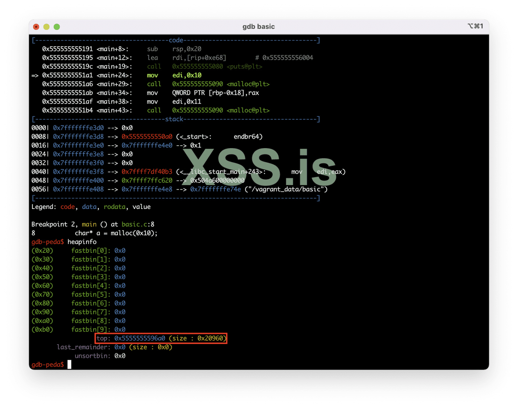This screenshot has height=408, width=518.
Task: Click the "gdb basic" window title
Action: coord(259,27)
